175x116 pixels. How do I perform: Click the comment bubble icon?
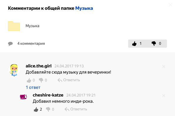pyautogui.click(x=10, y=44)
